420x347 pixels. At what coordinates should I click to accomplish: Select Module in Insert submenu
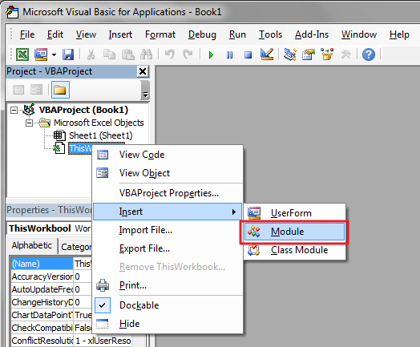pos(294,232)
